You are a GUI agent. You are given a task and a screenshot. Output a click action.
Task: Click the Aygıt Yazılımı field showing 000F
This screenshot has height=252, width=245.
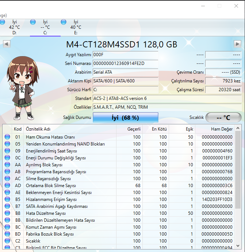click(x=125, y=55)
